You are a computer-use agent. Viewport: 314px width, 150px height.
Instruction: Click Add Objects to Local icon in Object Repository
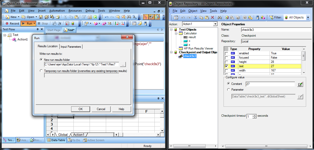point(227,17)
